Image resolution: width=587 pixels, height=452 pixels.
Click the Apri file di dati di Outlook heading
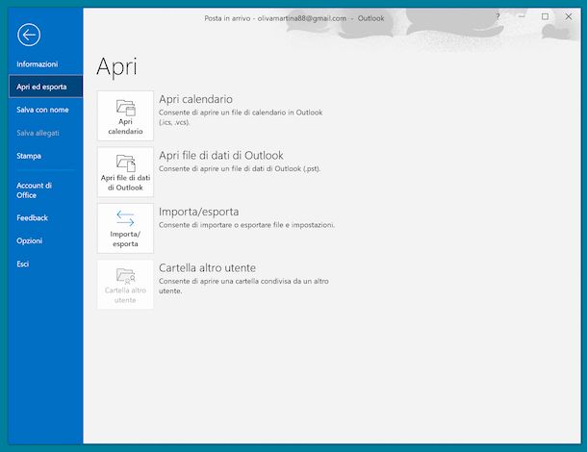pyautogui.click(x=221, y=155)
